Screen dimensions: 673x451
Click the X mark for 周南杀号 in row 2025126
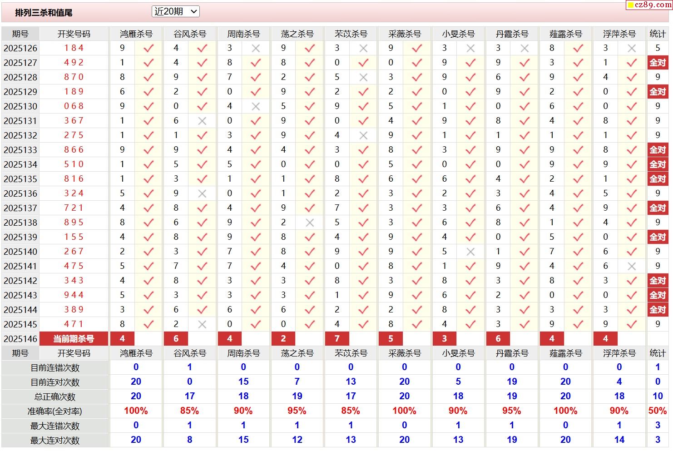[x=256, y=48]
